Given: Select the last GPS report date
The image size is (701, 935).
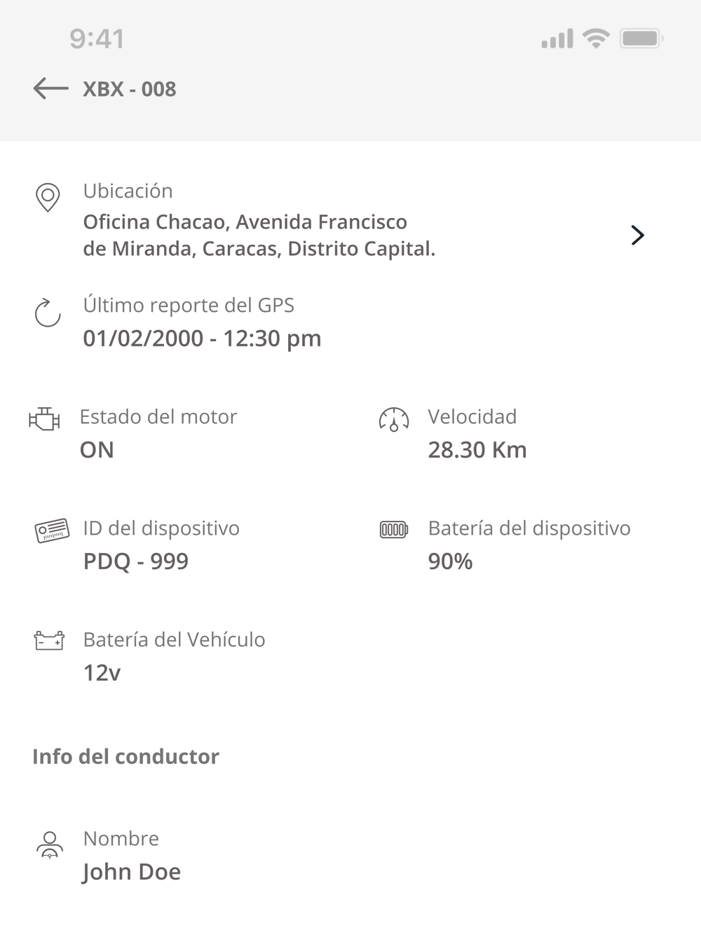Looking at the screenshot, I should coord(202,339).
